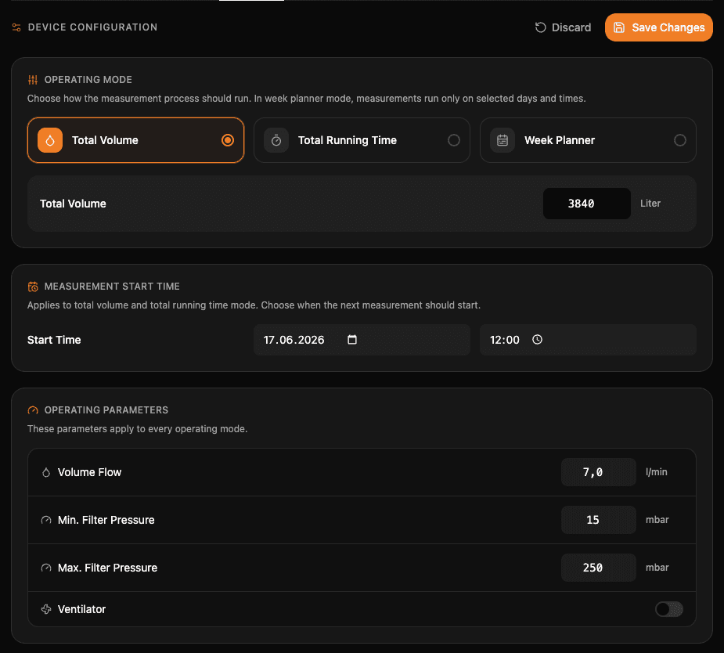Screen dimensions: 724x653
Task: Click the Device Configuration sliders icon
Action: (x=16, y=27)
